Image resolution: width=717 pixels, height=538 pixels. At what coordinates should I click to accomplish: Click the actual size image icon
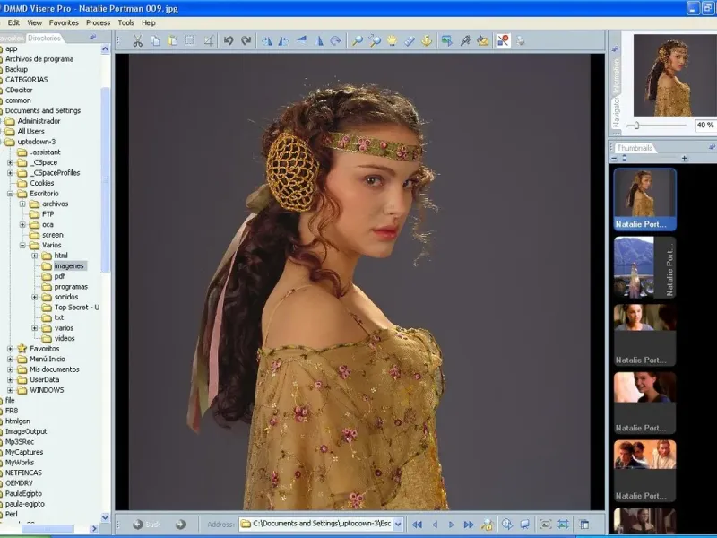pyautogui.click(x=564, y=525)
